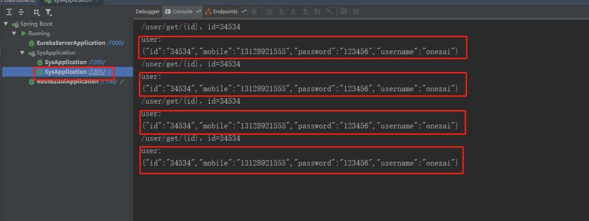
Task: Click the EurekaServerApplication debug bug icon
Action: pos(32,43)
